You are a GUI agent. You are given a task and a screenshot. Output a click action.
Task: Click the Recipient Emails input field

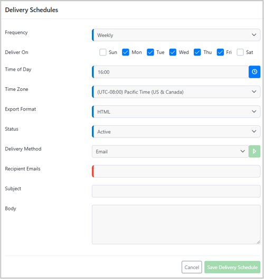(176, 171)
